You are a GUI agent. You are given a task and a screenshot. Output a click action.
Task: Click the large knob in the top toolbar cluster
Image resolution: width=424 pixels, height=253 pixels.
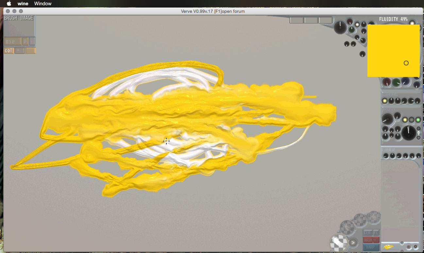(341, 27)
